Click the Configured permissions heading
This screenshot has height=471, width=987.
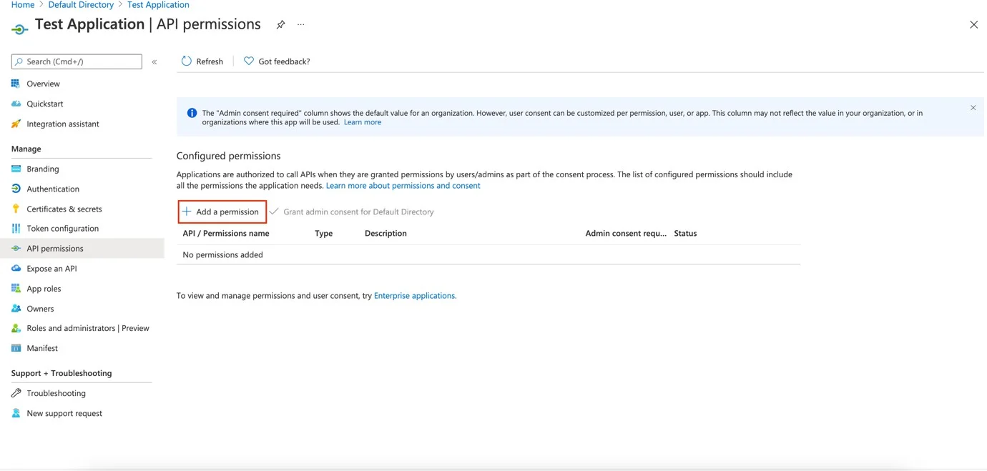(x=229, y=156)
